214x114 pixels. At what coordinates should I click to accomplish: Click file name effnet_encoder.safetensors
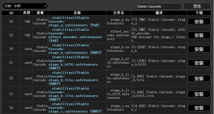118,35
